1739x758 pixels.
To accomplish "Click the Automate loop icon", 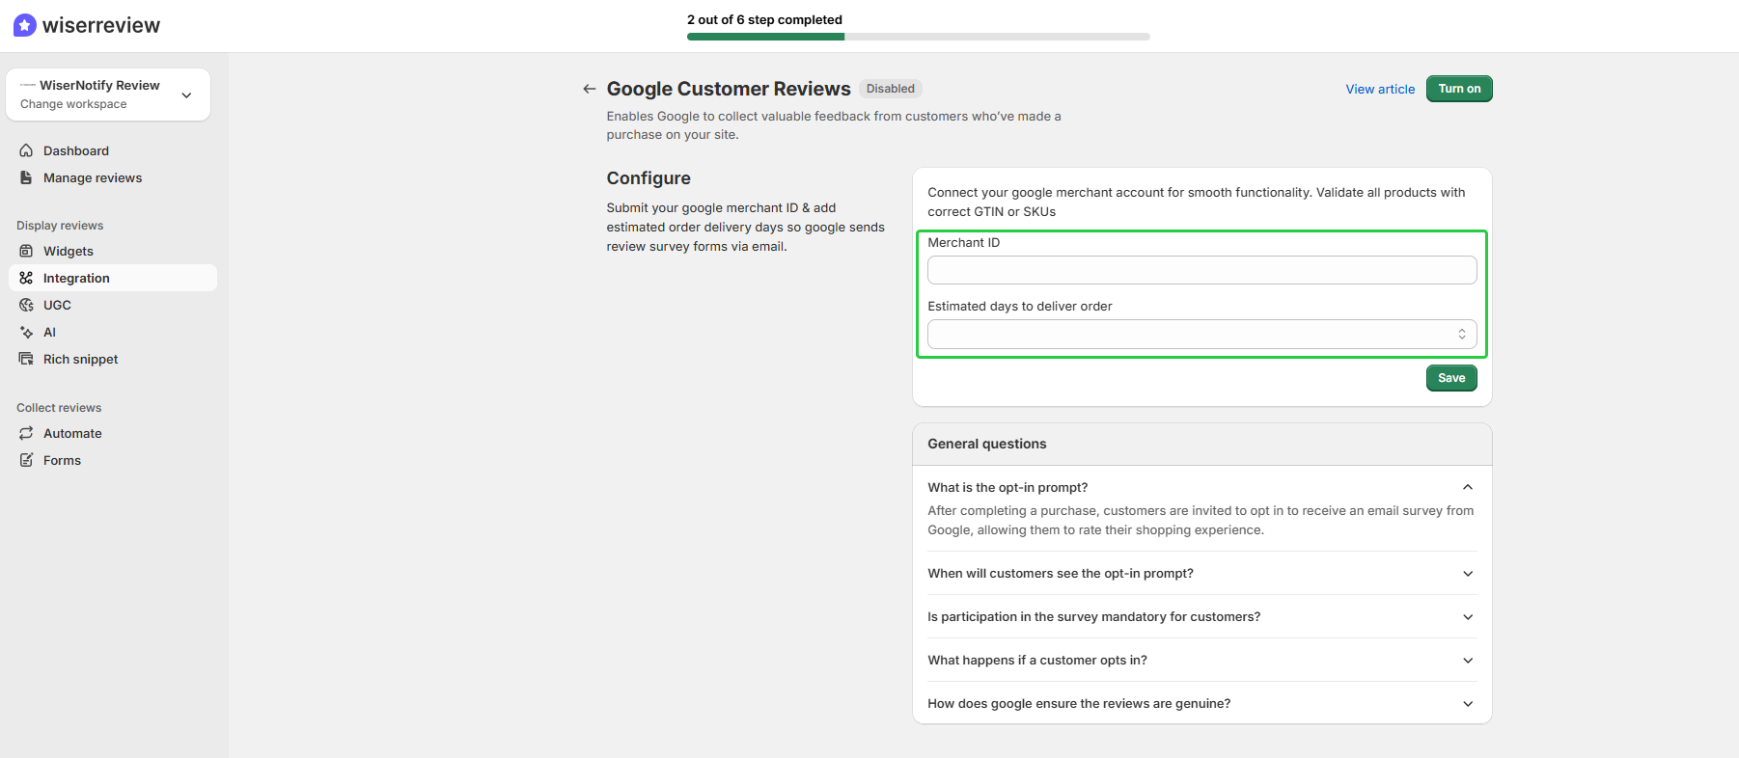I will (x=26, y=433).
